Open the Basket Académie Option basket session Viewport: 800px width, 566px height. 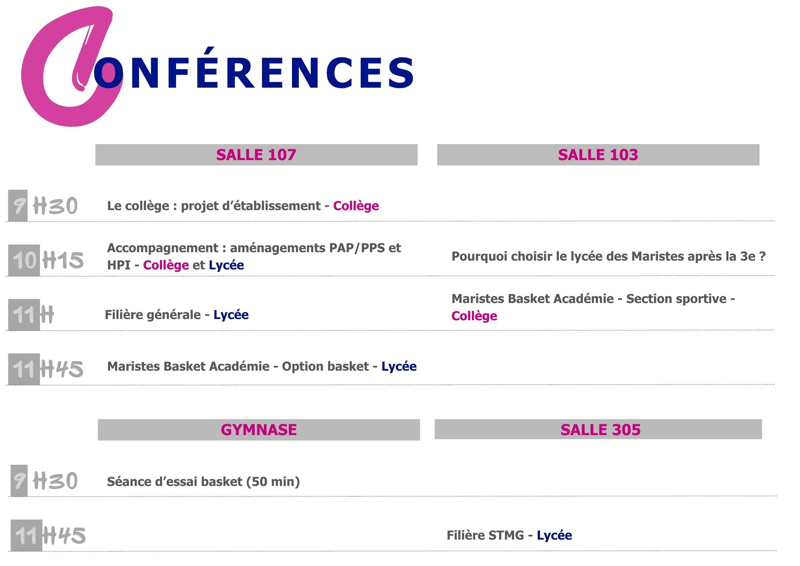point(262,366)
